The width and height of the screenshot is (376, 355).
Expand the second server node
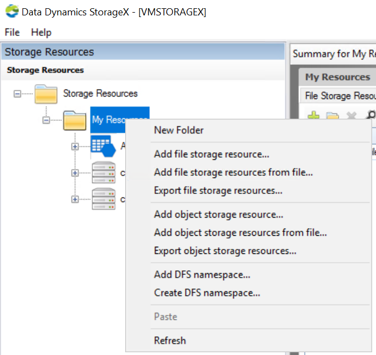(75, 199)
